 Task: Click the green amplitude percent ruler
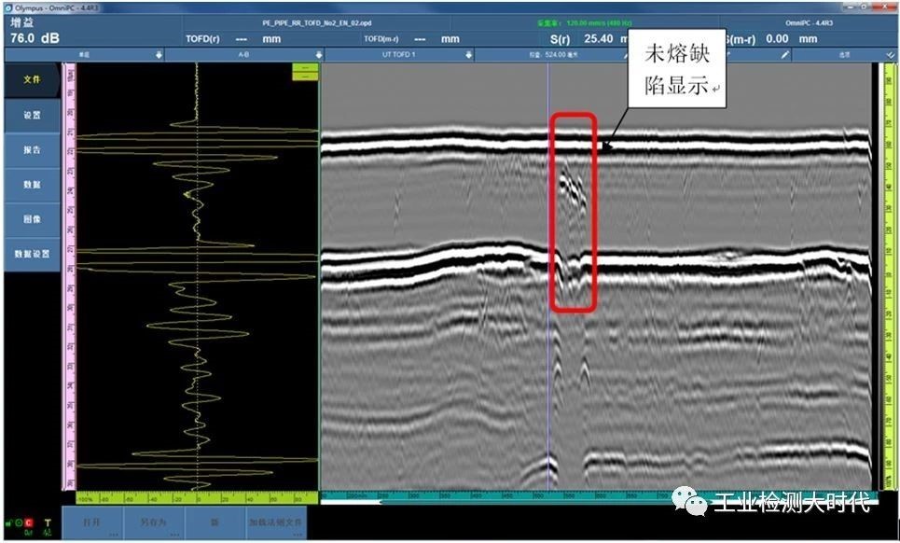[x=197, y=498]
